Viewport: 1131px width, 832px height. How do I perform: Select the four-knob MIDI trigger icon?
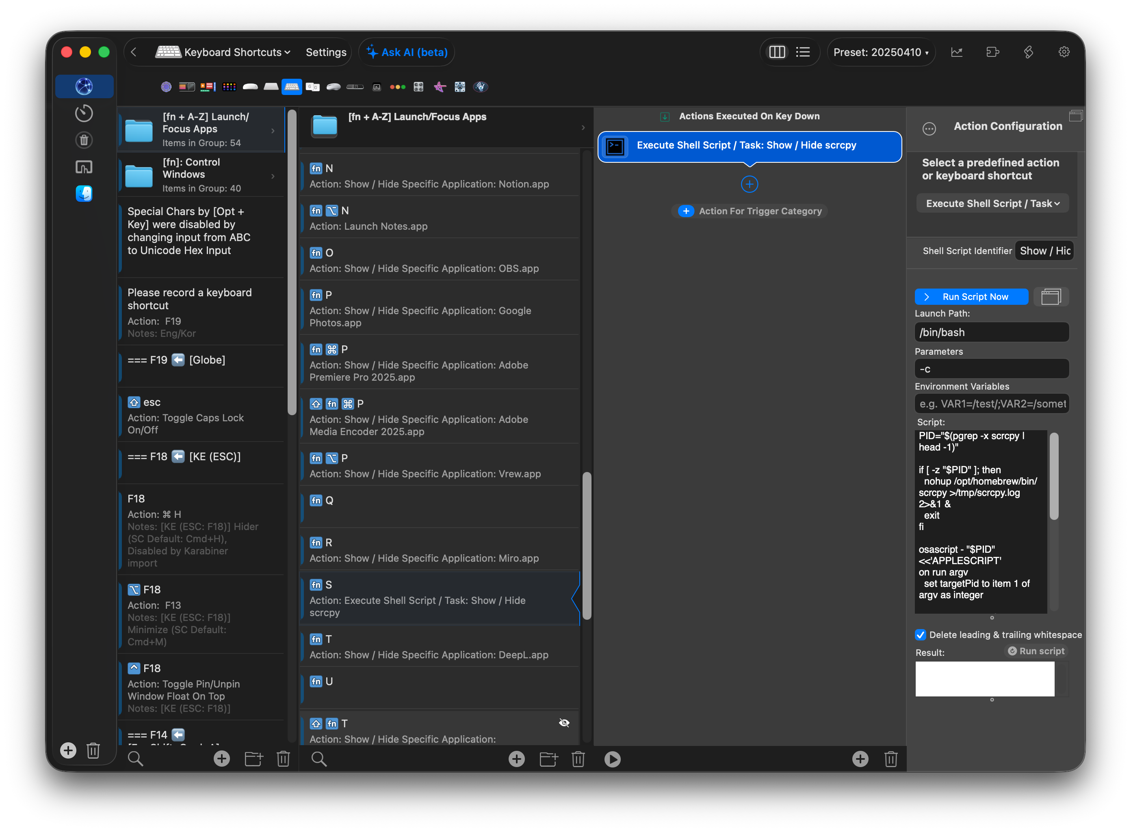click(x=418, y=86)
